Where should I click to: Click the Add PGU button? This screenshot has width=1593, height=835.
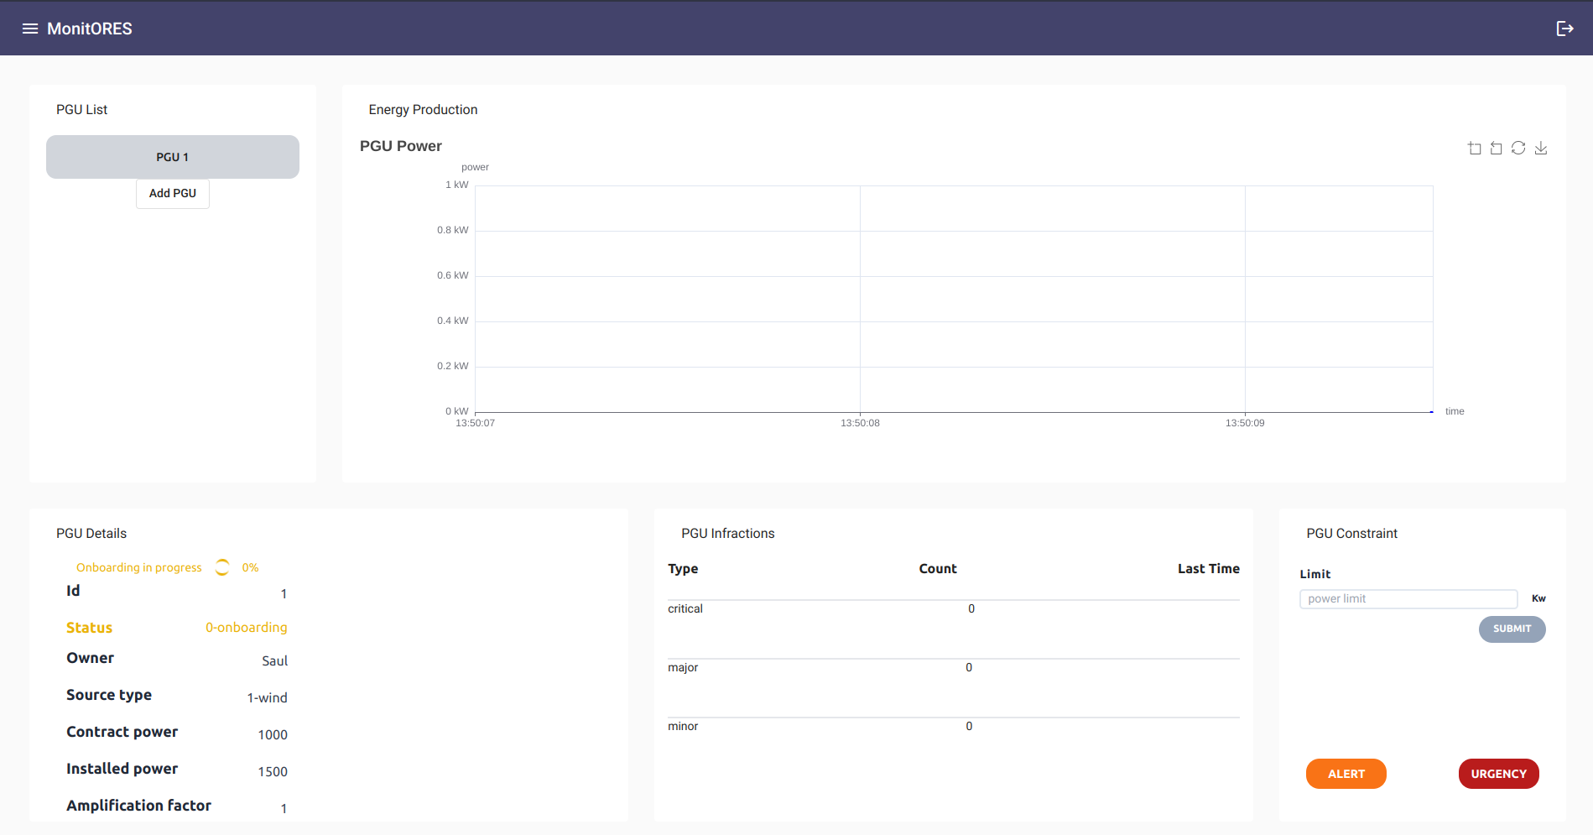click(173, 193)
